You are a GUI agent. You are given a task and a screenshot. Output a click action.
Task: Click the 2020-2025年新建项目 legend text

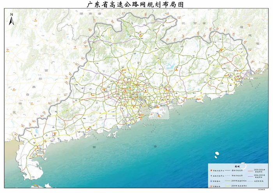(x=259, y=171)
